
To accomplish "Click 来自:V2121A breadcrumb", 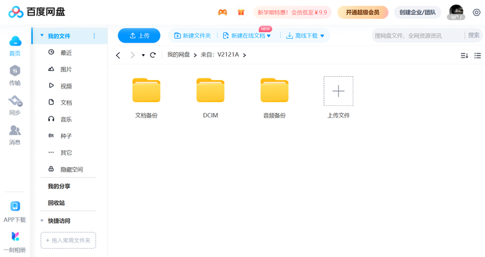I will click(220, 55).
